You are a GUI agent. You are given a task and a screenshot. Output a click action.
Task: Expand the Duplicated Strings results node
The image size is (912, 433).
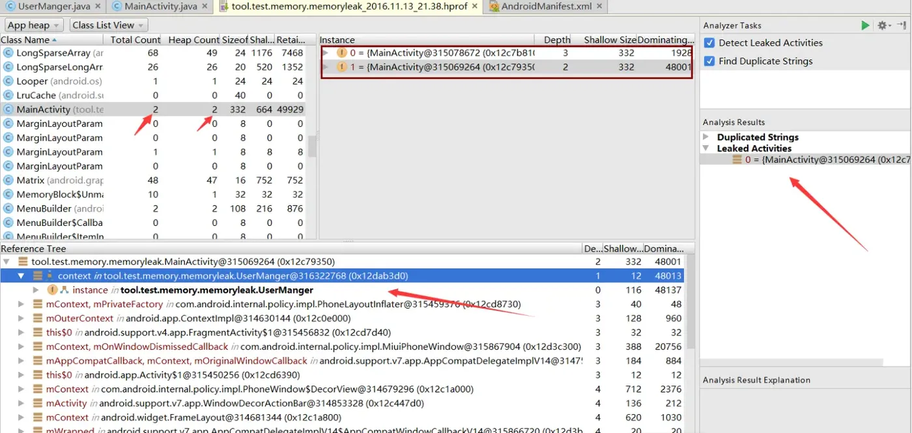(x=706, y=137)
